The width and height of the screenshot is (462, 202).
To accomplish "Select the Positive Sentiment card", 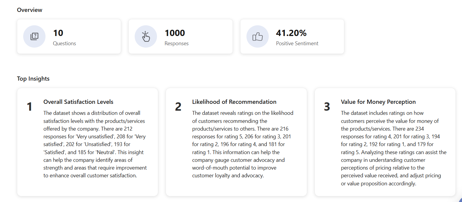I will [x=292, y=37].
